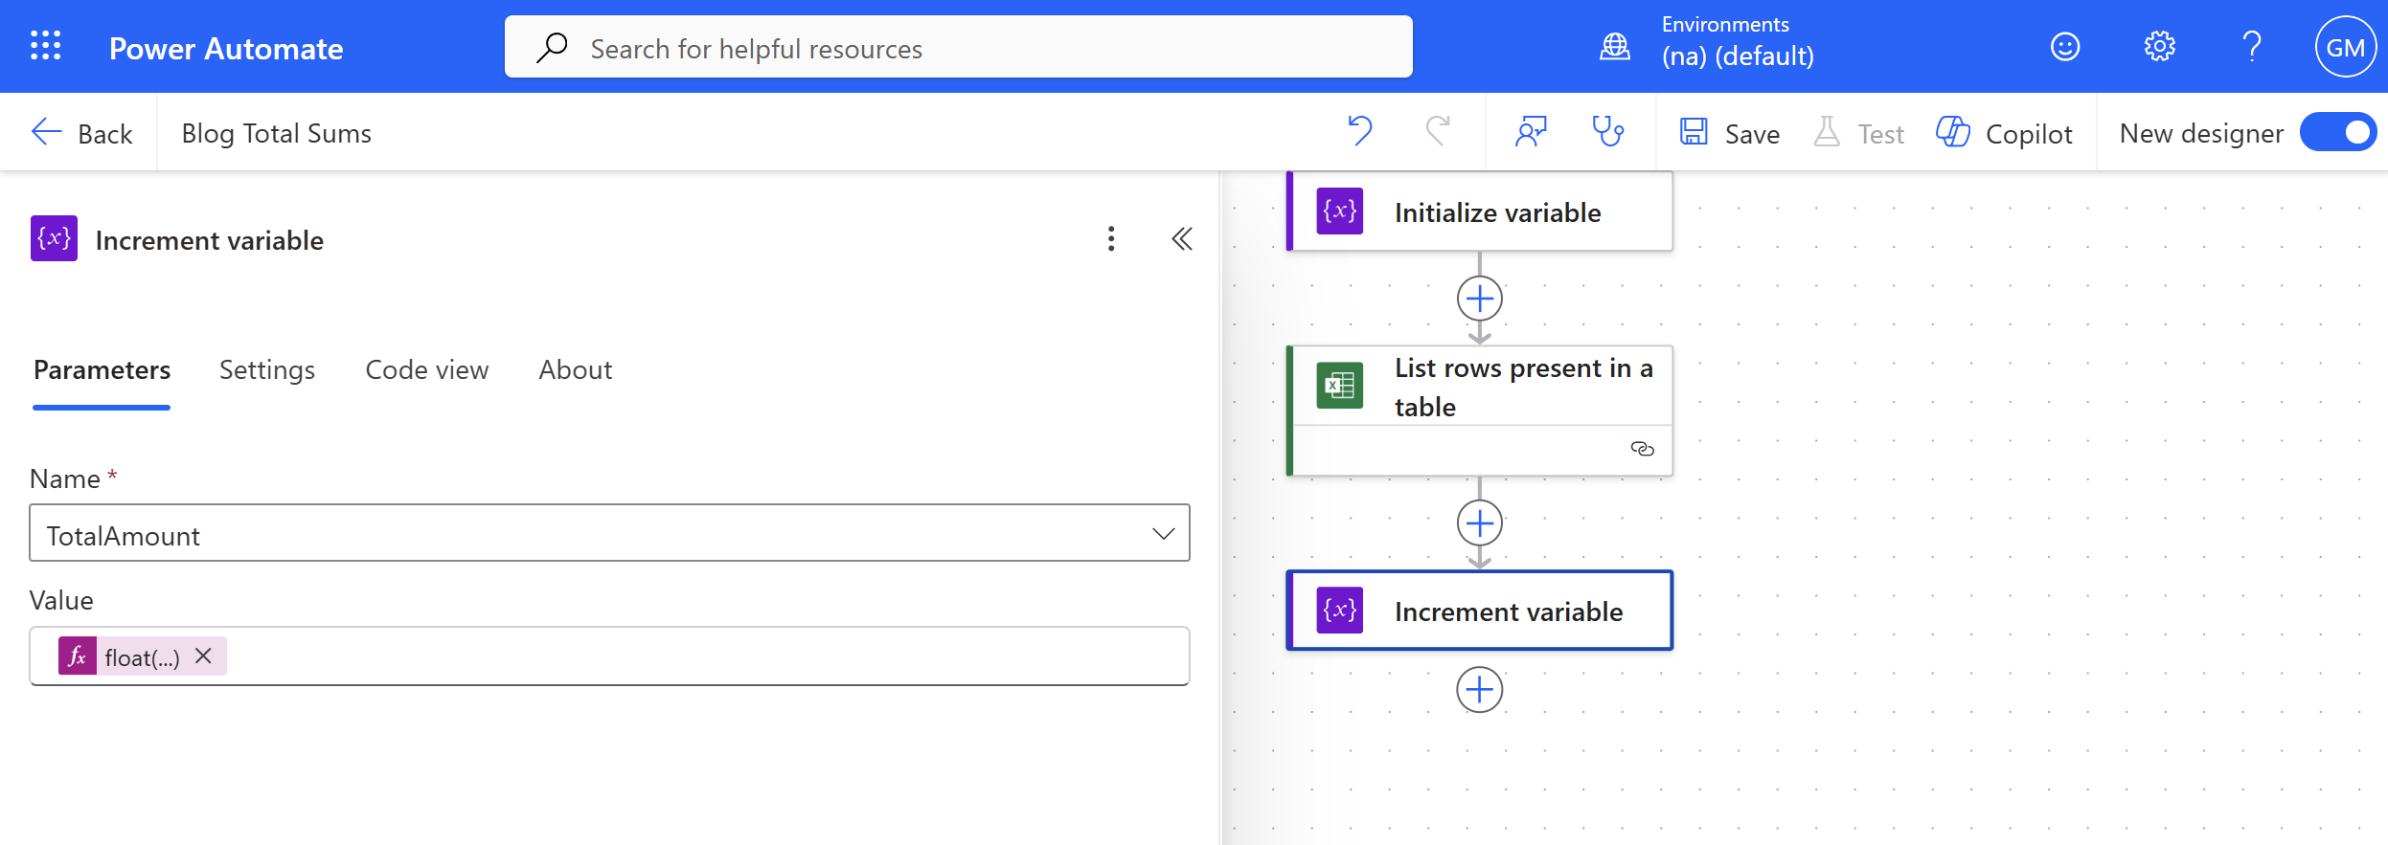Open Copilot from the toolbar
This screenshot has width=2388, height=845.
(2004, 133)
